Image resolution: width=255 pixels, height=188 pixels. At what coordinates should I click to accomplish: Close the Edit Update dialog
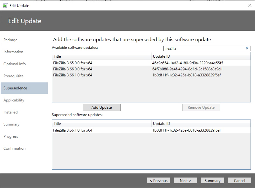coord(250,5)
